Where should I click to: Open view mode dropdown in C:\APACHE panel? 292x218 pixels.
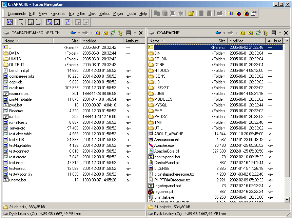click(x=280, y=33)
